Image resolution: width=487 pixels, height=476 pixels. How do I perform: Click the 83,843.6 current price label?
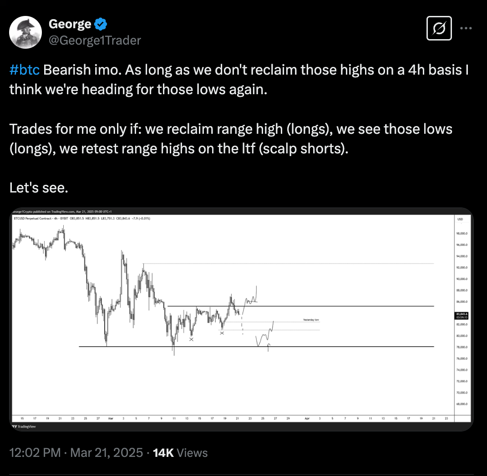click(x=462, y=314)
